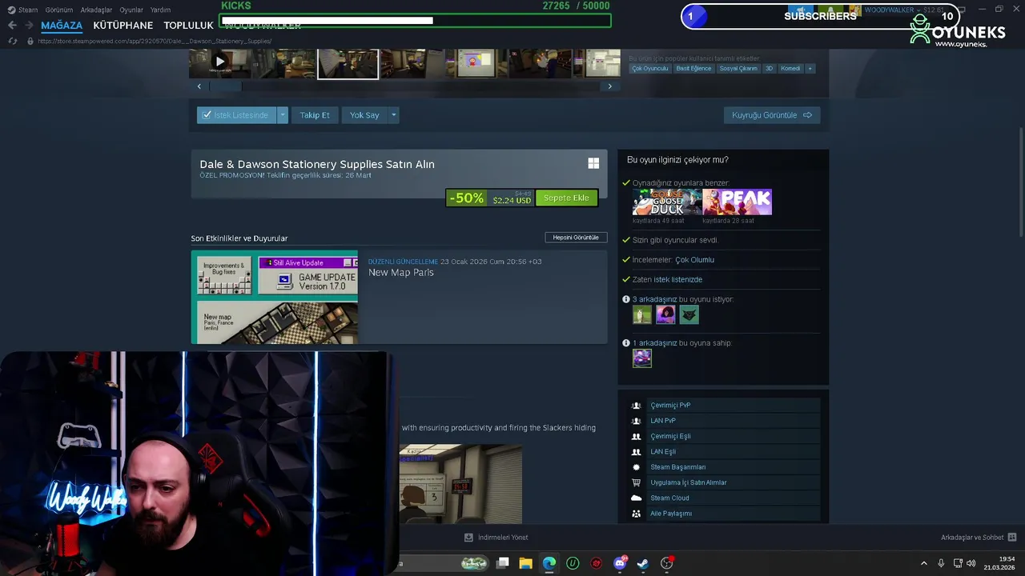Open Discord from the taskbar
This screenshot has width=1025, height=576.
(x=620, y=563)
